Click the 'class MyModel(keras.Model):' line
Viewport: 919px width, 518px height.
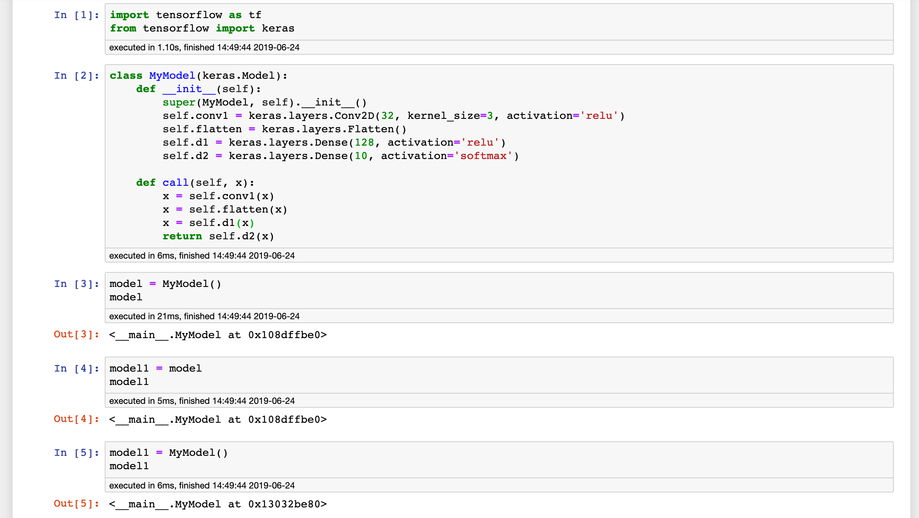199,76
